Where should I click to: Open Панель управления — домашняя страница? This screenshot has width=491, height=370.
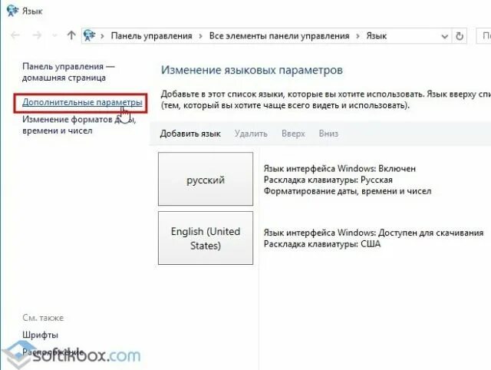68,72
